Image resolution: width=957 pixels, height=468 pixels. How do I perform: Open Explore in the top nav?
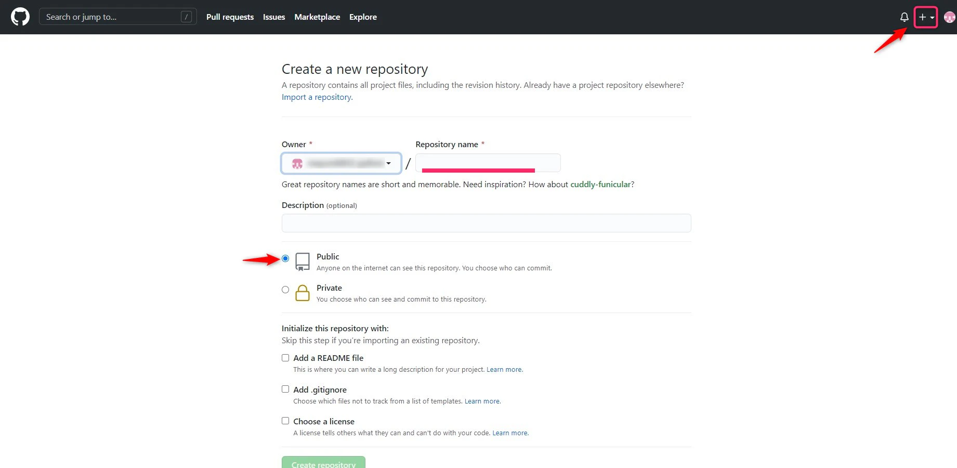pos(363,17)
